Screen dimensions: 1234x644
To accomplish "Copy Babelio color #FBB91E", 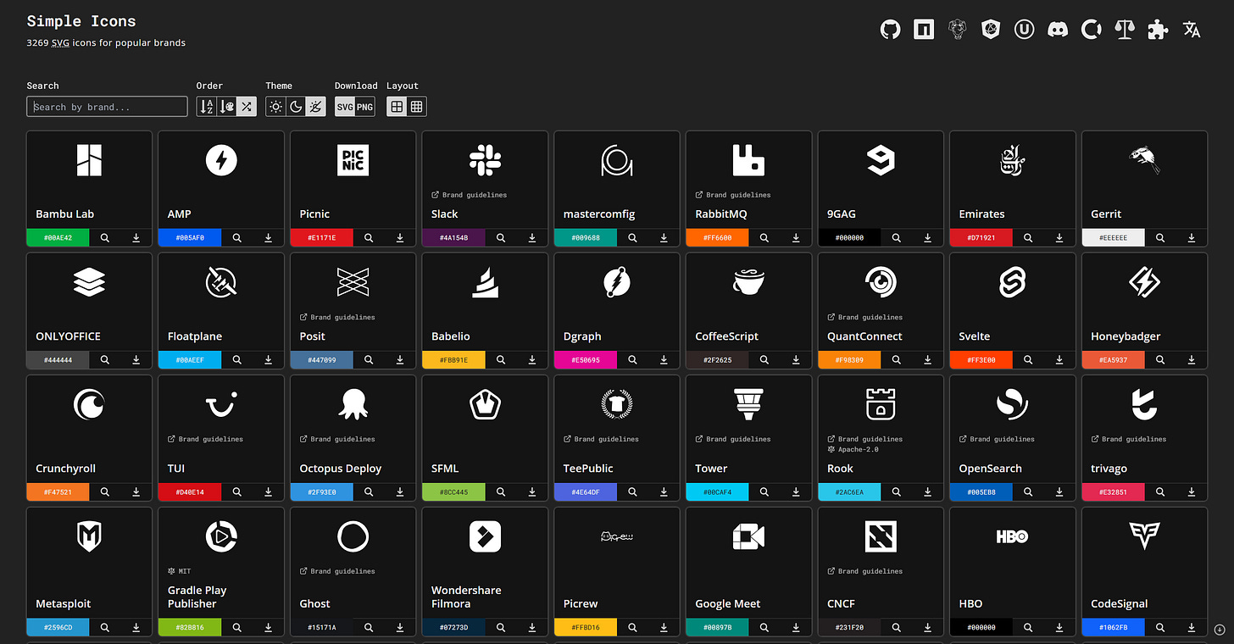I will 453,360.
